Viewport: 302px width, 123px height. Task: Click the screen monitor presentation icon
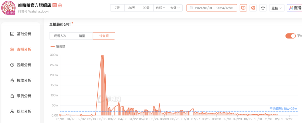pos(244,8)
